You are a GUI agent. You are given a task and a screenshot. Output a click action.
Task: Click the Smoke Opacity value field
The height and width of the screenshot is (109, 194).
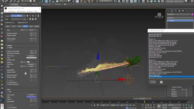tap(22, 62)
